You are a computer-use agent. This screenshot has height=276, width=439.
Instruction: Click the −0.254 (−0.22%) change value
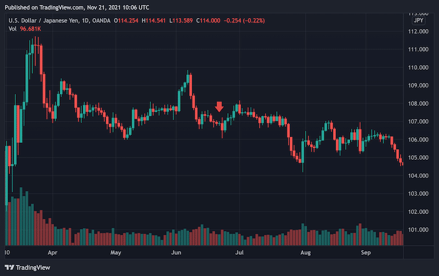click(245, 21)
